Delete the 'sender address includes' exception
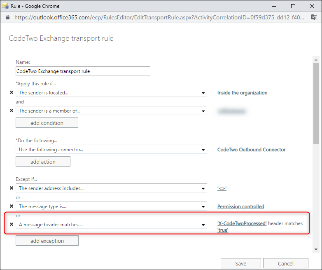The image size is (322, 270). pyautogui.click(x=12, y=188)
